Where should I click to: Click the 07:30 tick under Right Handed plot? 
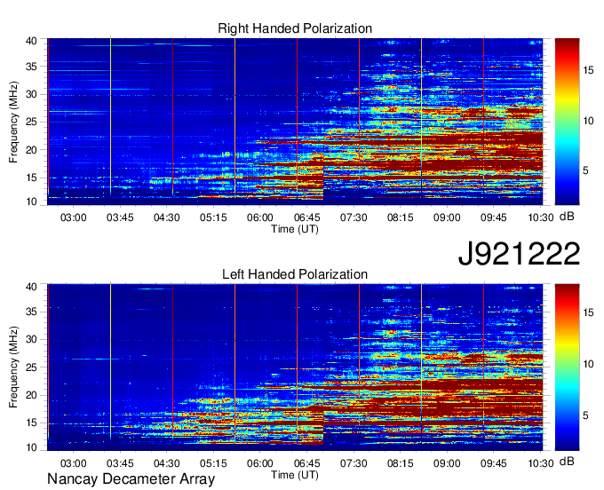click(354, 217)
